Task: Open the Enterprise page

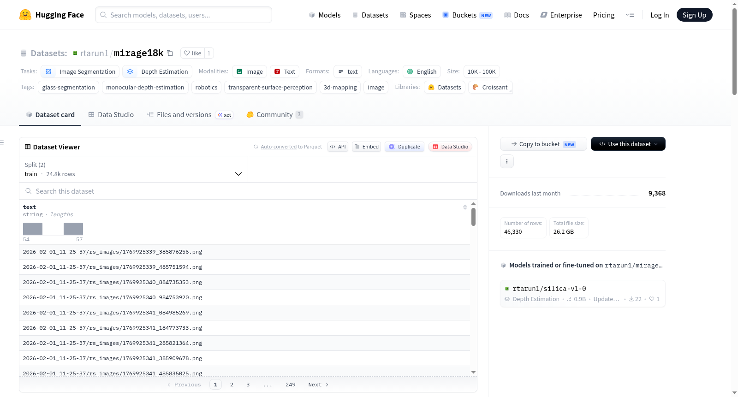Action: coord(561,15)
